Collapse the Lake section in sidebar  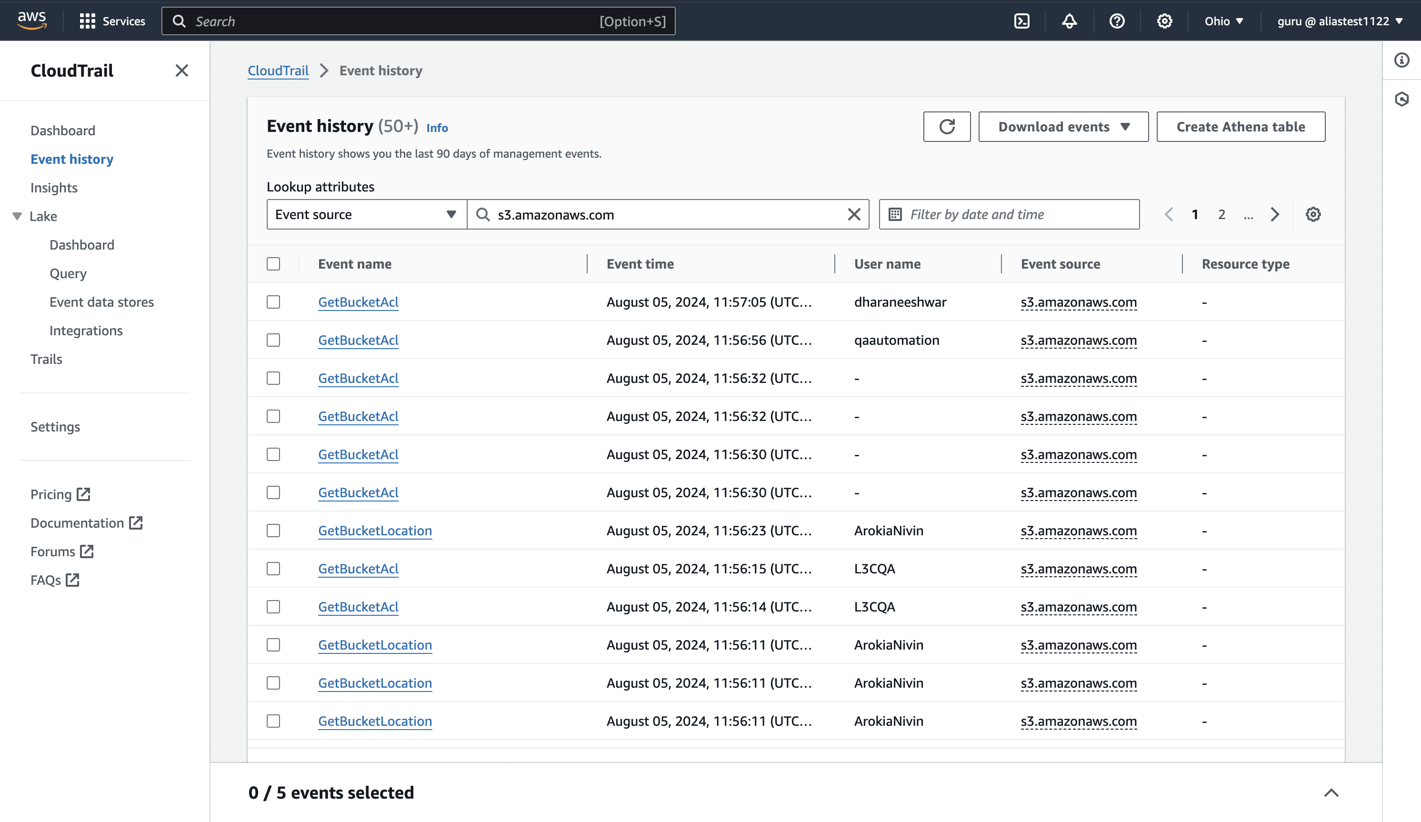[x=17, y=217]
